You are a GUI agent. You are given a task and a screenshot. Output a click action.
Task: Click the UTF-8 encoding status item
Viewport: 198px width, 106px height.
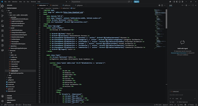coord(171,105)
